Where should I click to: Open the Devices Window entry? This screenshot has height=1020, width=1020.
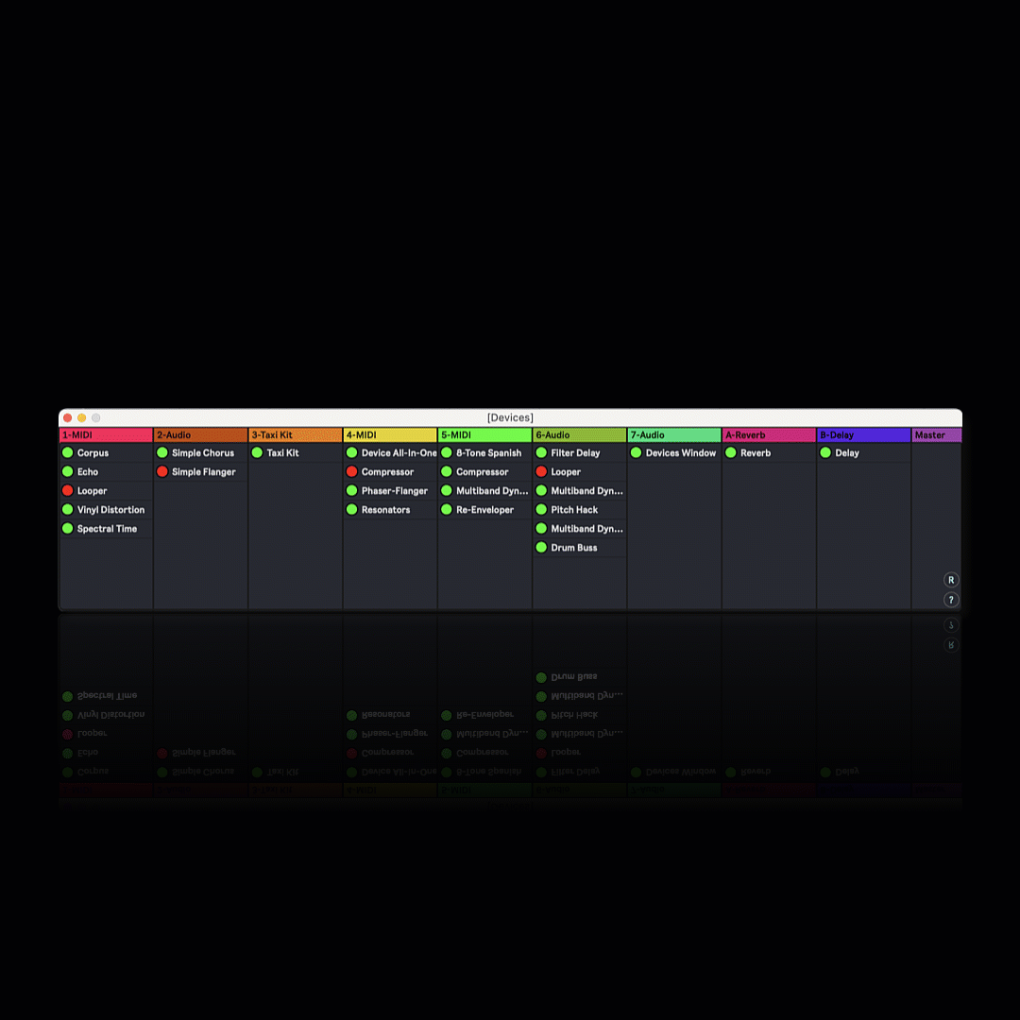coord(680,453)
